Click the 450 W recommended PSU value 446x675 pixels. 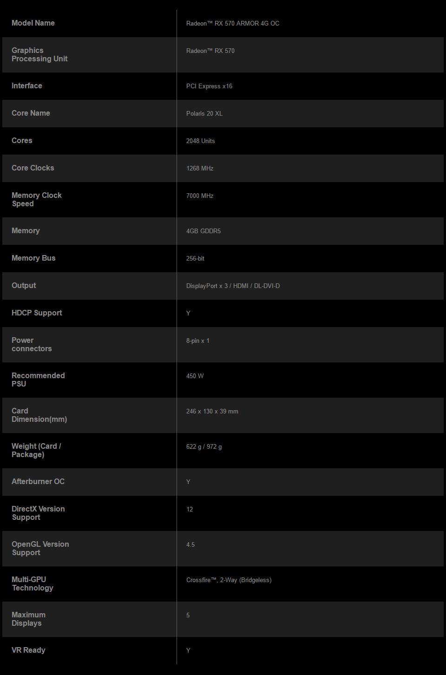click(x=195, y=376)
